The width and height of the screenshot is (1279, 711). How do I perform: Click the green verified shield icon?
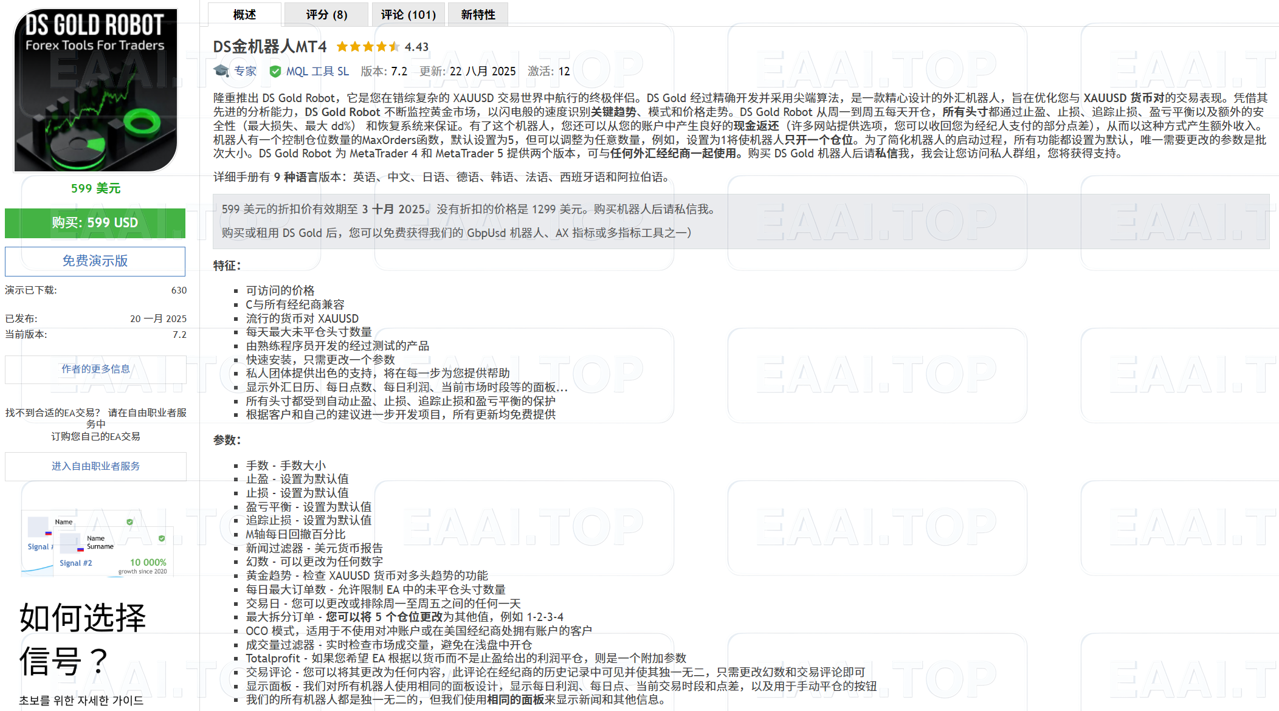[275, 72]
